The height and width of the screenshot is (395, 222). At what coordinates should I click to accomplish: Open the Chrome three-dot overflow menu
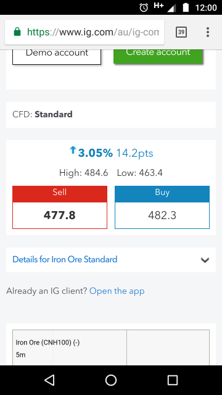[x=208, y=32]
